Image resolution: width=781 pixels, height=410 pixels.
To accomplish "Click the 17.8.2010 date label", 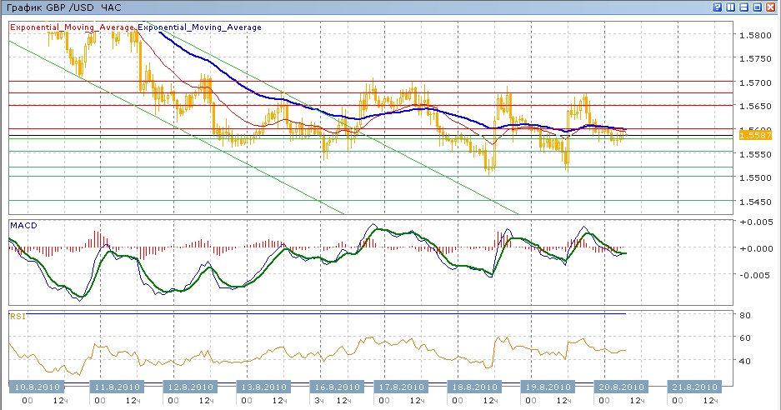I will pyautogui.click(x=403, y=387).
